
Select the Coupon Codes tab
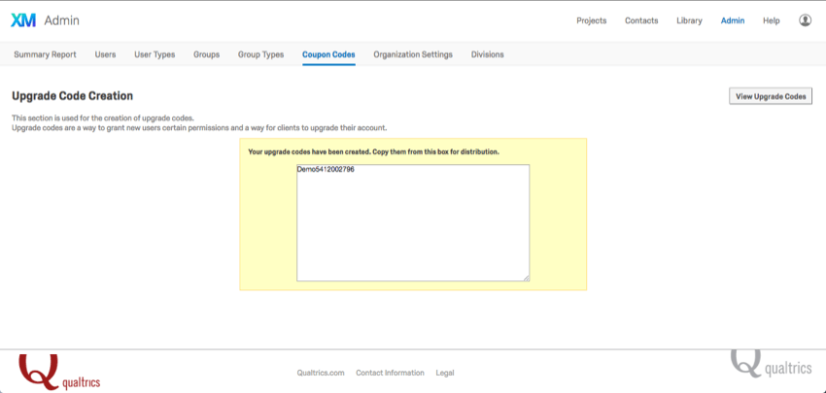[x=328, y=54]
